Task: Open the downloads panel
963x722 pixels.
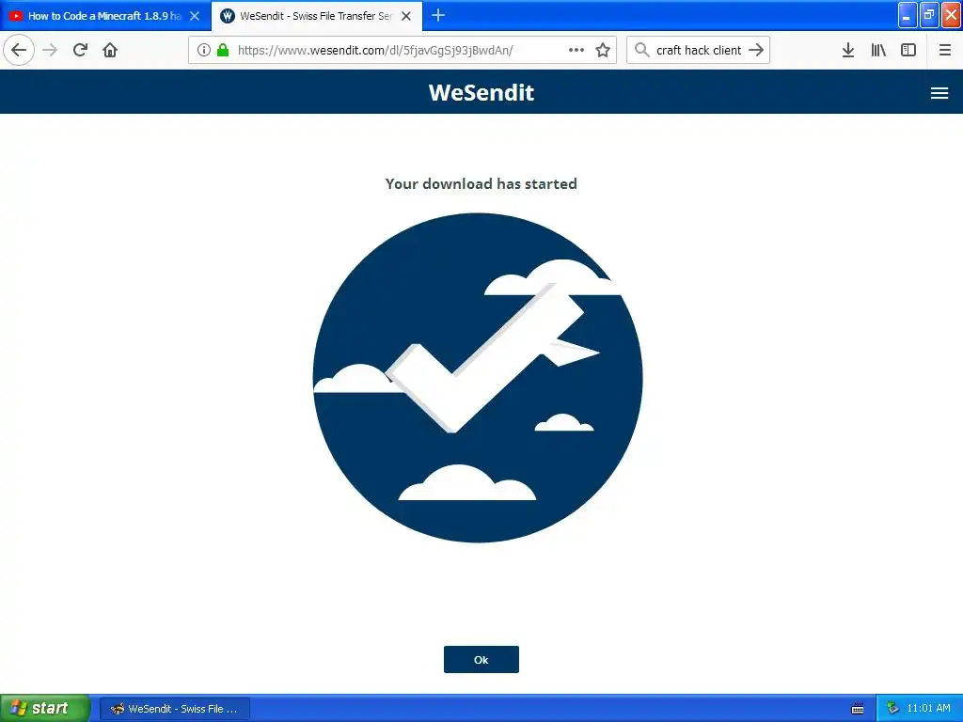Action: click(x=848, y=50)
